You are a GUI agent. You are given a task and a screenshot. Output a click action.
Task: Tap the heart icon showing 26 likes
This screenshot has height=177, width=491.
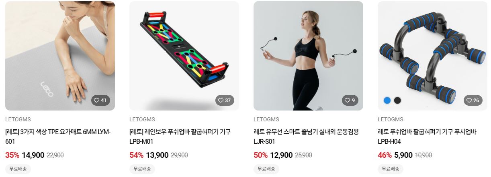point(473,101)
